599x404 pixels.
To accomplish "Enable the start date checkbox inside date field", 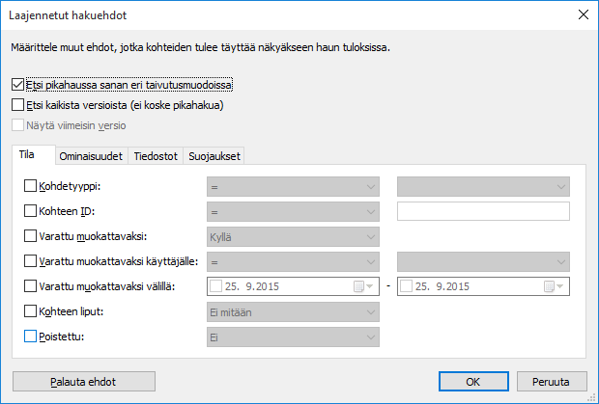I will point(216,286).
